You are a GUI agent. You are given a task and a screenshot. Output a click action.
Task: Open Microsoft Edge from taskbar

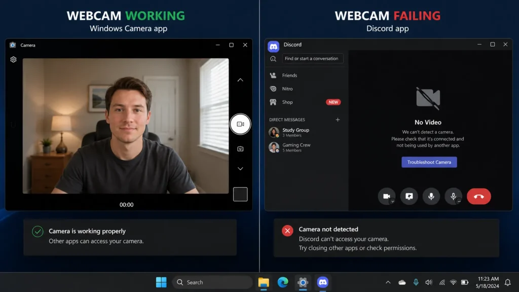(283, 282)
